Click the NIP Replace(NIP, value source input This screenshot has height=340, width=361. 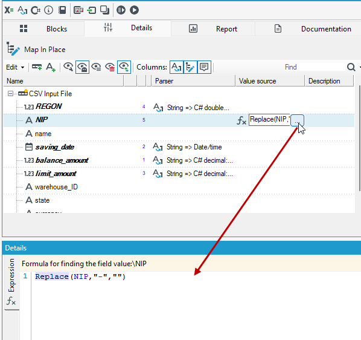[269, 120]
